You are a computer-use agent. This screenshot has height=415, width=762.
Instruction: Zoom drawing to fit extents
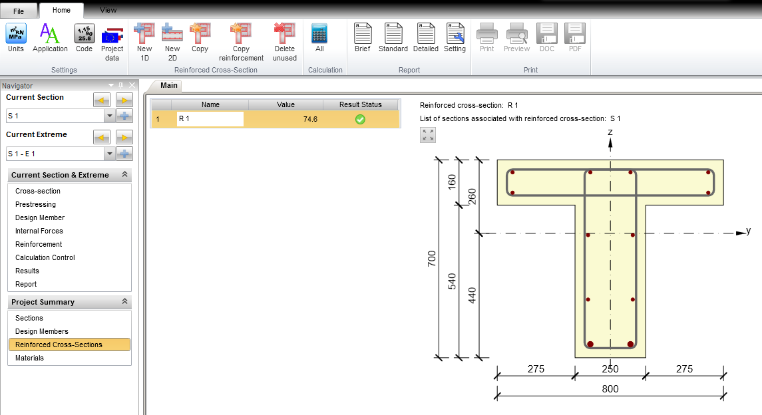pyautogui.click(x=428, y=135)
